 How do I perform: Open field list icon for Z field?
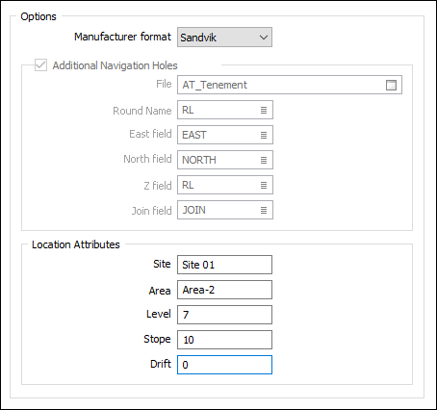(264, 185)
